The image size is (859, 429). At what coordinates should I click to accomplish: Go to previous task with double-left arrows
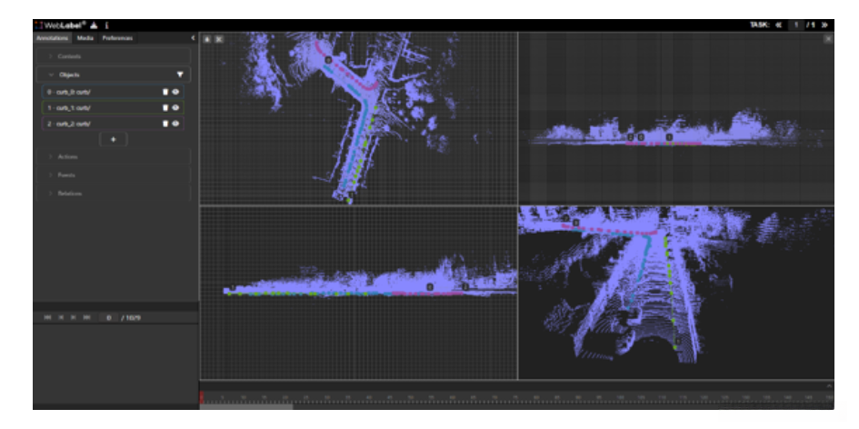[x=778, y=25]
